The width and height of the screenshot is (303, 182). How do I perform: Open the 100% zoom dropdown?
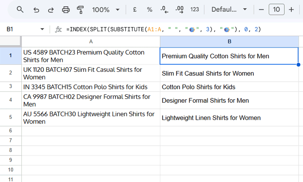coord(106,10)
